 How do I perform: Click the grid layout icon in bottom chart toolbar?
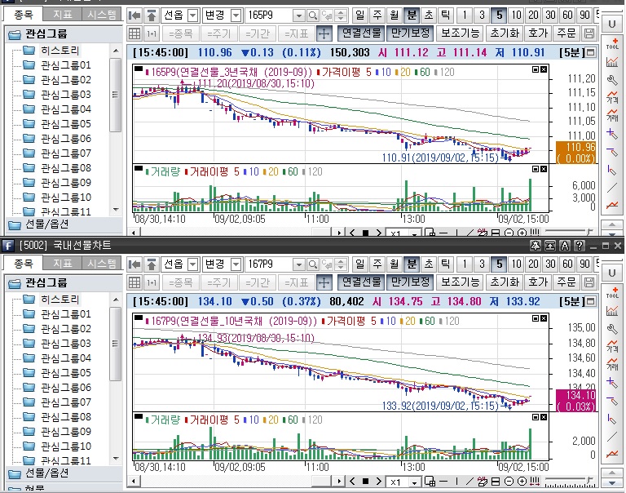pyautogui.click(x=135, y=282)
